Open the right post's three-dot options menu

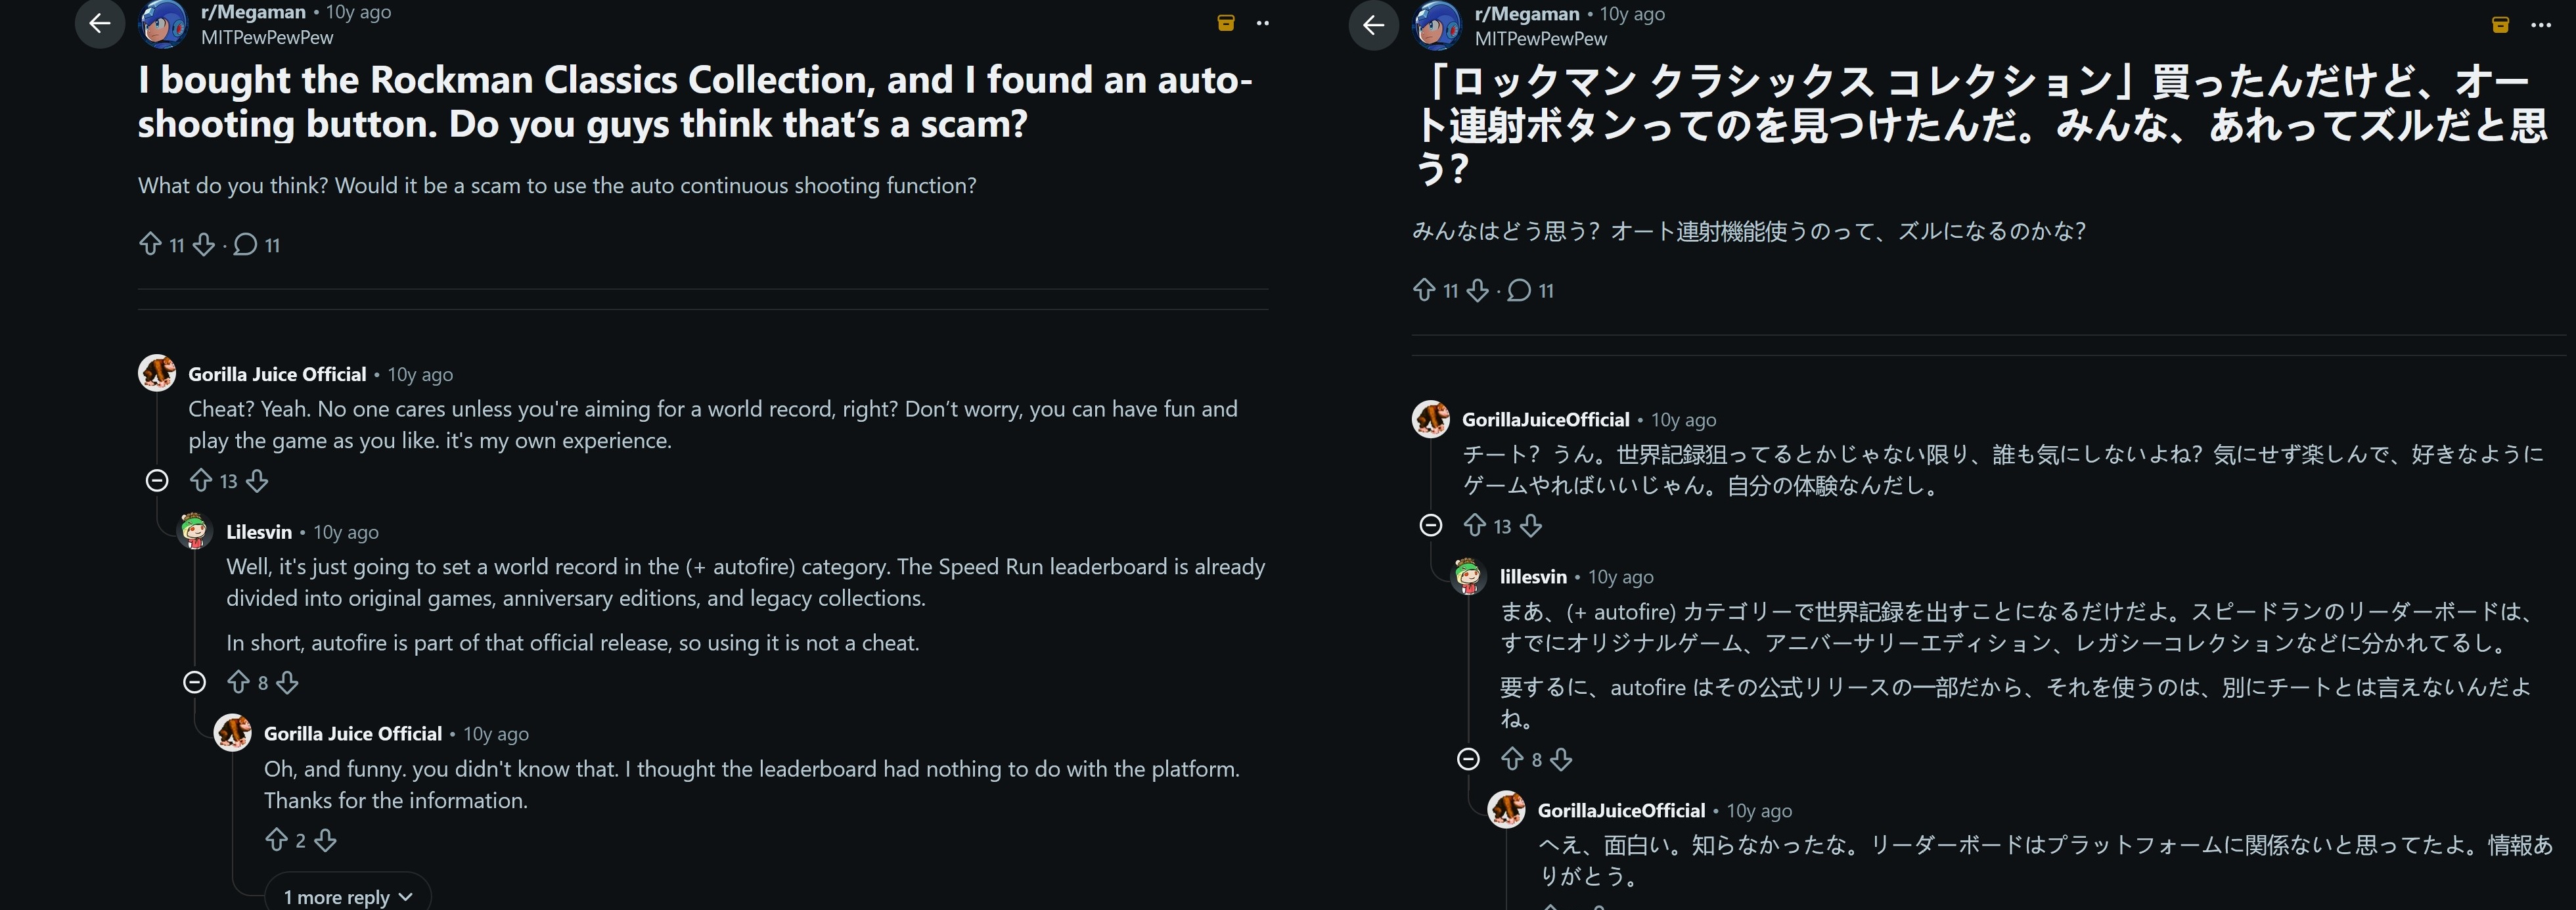click(2541, 25)
